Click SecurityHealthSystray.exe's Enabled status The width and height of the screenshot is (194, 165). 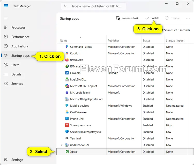pos(148,132)
